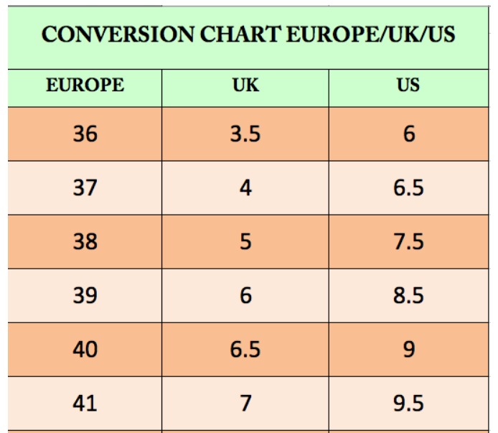The width and height of the screenshot is (498, 433).
Task: Click the chart title CONVERSION CHART EUROPE/UK/US
Action: pyautogui.click(x=248, y=35)
